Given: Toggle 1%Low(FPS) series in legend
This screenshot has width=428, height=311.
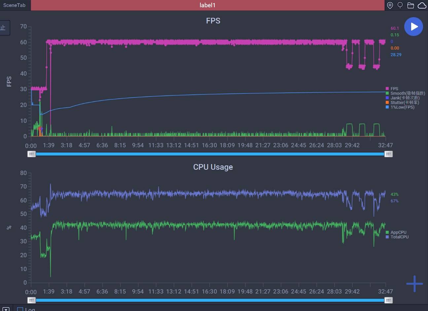Looking at the screenshot, I should point(402,107).
